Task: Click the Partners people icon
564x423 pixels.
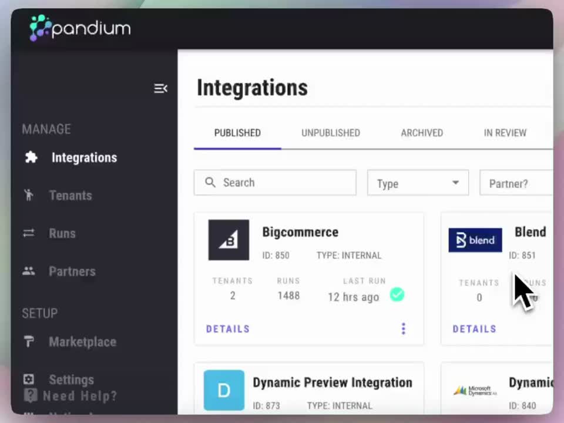Action: coord(29,271)
